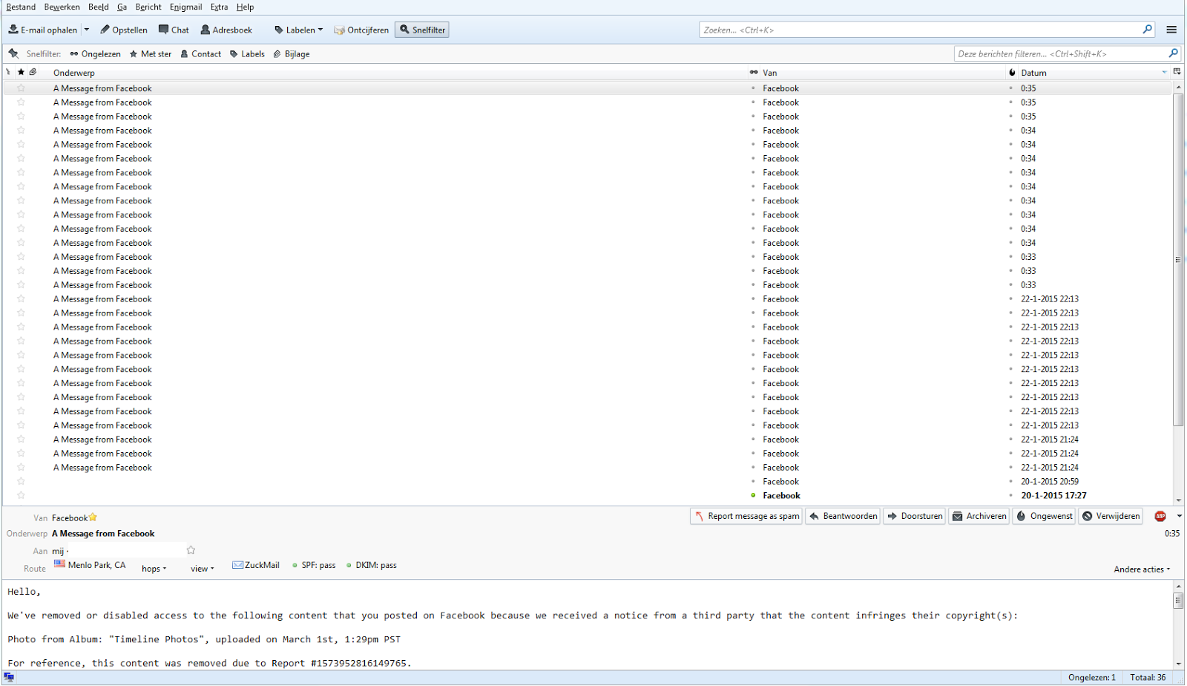Click the message list scrollbar thumb

[x=1178, y=260]
